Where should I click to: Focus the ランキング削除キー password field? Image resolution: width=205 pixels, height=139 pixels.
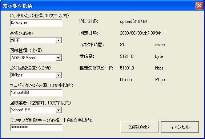36,128
